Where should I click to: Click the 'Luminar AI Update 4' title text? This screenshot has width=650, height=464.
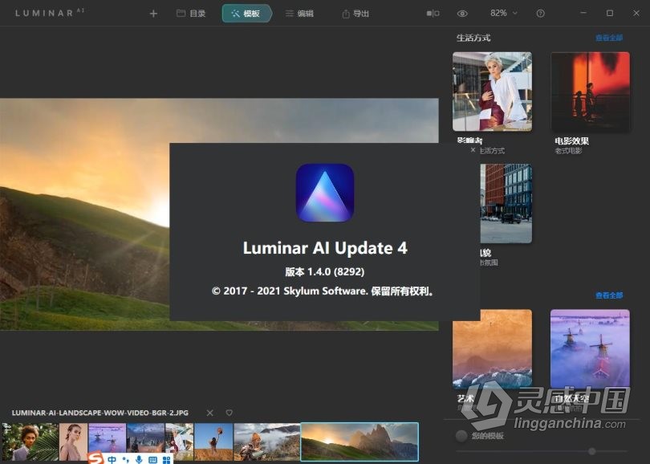[325, 248]
